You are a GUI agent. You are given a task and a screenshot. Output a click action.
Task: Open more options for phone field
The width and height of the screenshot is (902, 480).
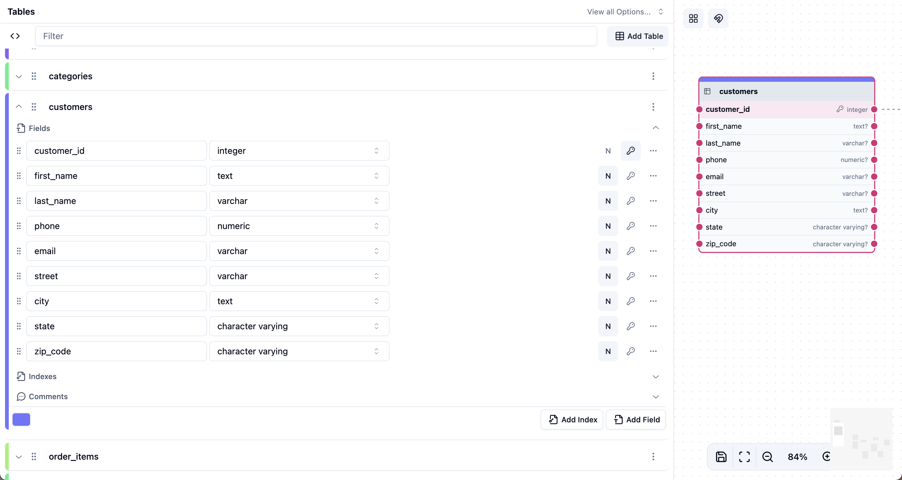tap(653, 226)
